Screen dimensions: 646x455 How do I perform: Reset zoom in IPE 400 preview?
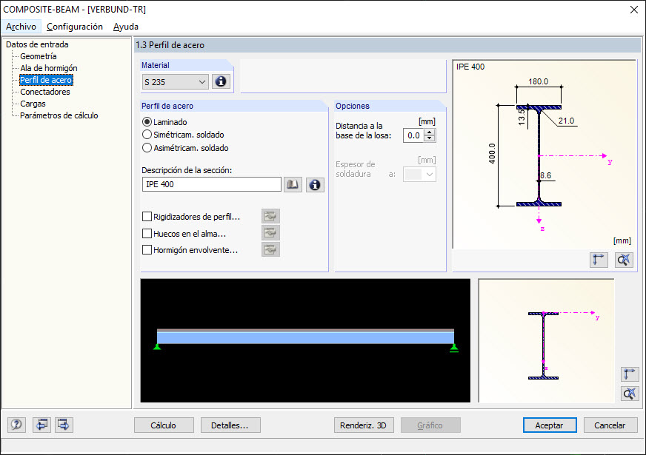point(624,260)
